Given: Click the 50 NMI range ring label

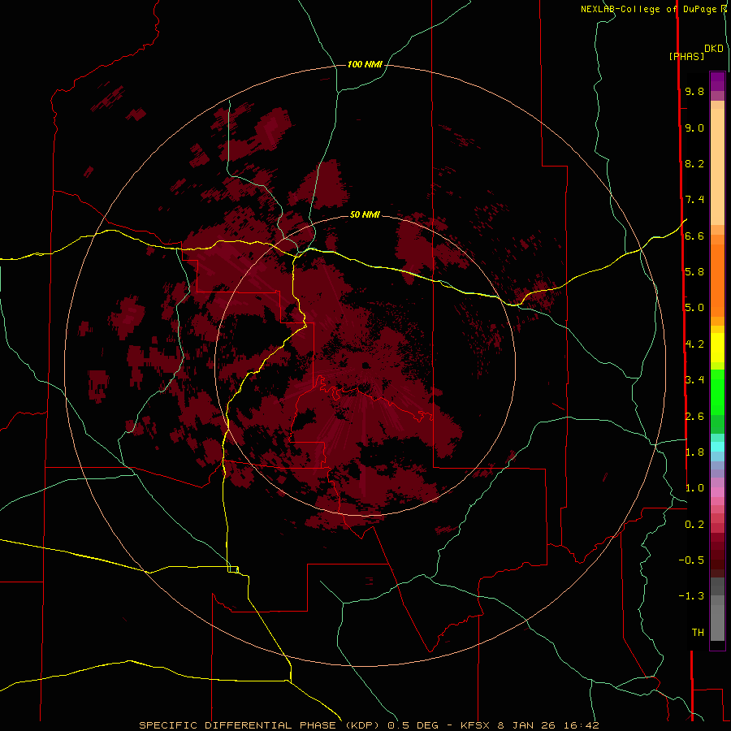Looking at the screenshot, I should click(365, 214).
